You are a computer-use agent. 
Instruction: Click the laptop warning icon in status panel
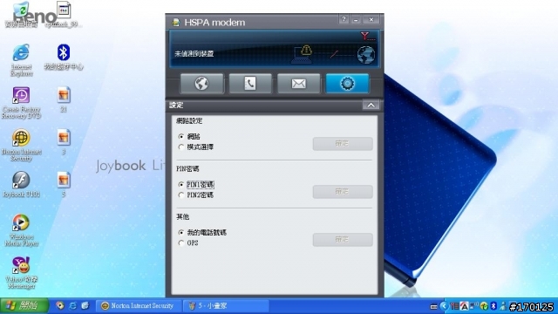[303, 54]
